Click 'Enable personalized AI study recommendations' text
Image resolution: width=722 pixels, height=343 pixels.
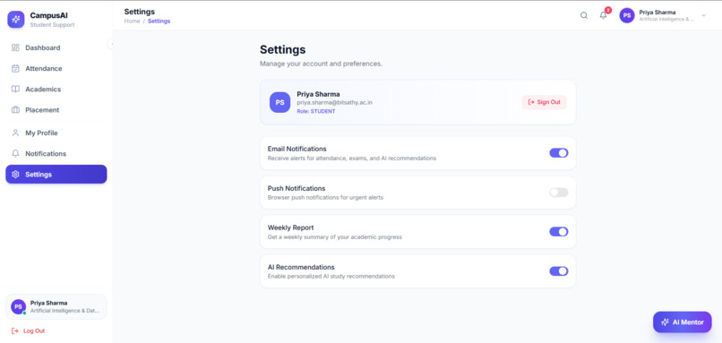331,277
